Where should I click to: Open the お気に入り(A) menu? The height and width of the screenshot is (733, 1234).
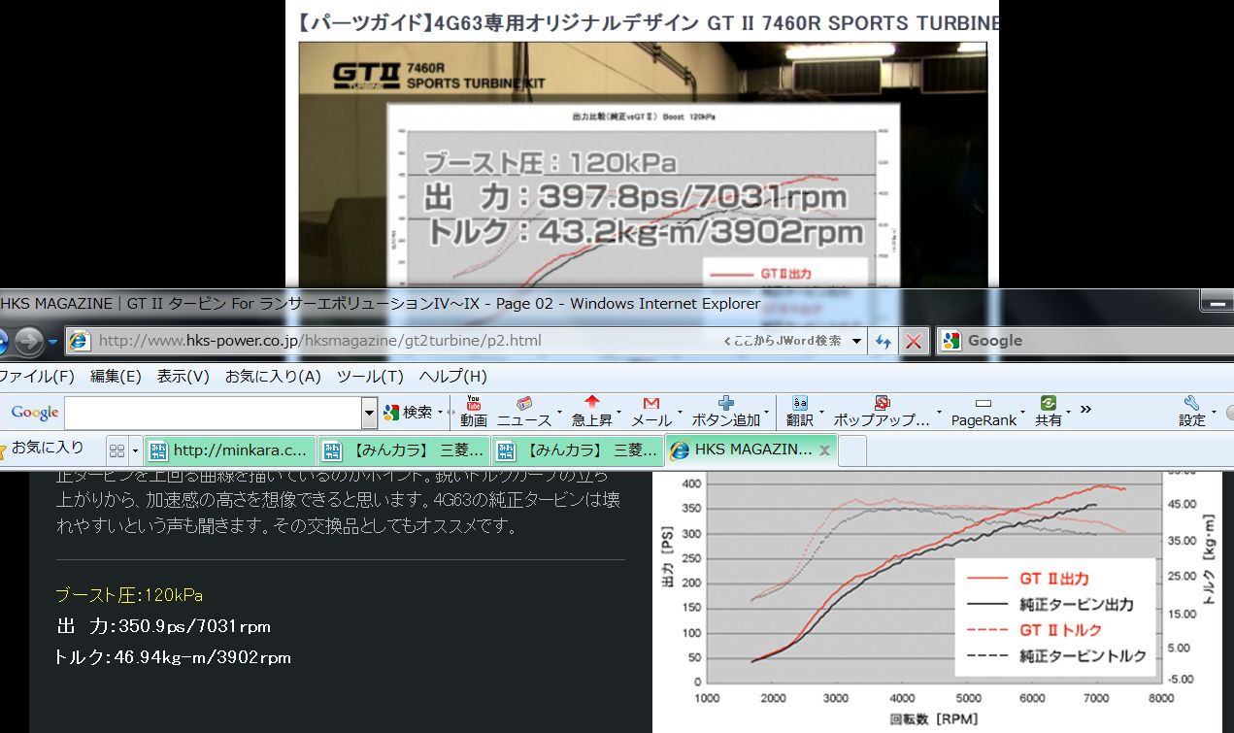[x=273, y=377]
